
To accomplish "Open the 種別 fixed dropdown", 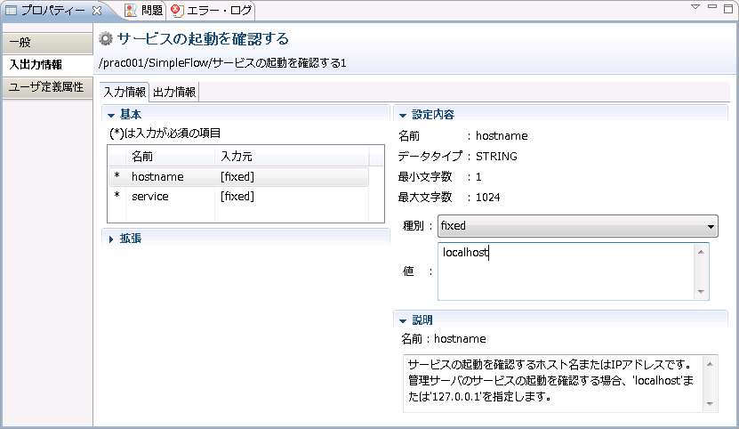I will [578, 226].
